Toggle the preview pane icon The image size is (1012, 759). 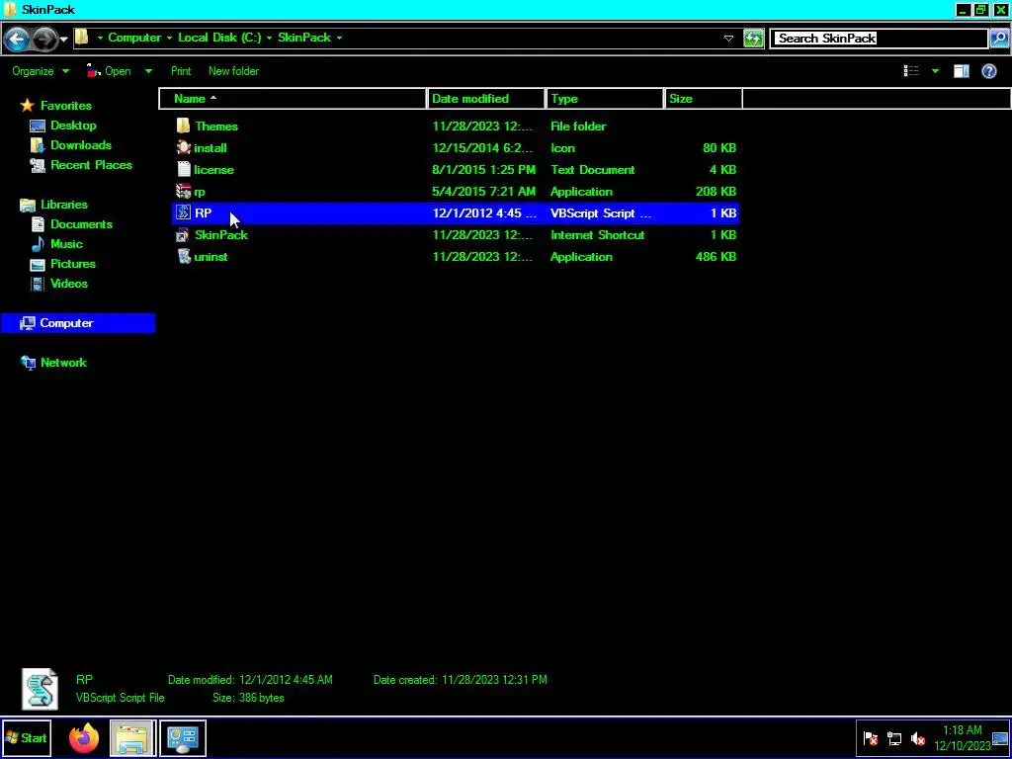click(962, 71)
